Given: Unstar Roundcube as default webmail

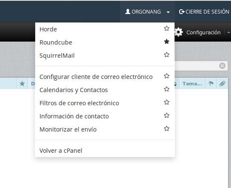Looking at the screenshot, I should click(166, 42).
